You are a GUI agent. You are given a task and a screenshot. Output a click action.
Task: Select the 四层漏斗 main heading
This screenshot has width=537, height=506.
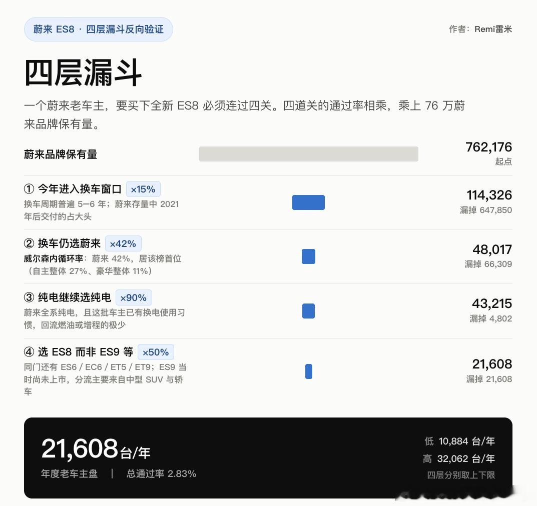tap(83, 72)
